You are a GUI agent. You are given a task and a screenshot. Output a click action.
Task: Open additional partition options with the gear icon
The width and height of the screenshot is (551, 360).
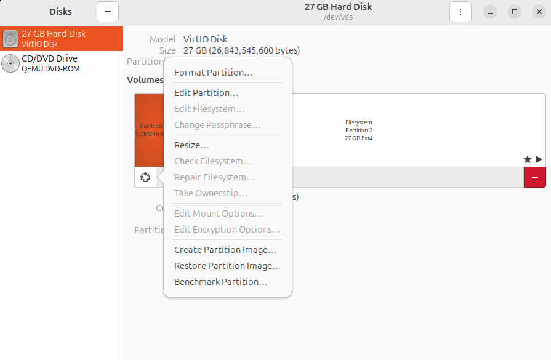pos(145,177)
